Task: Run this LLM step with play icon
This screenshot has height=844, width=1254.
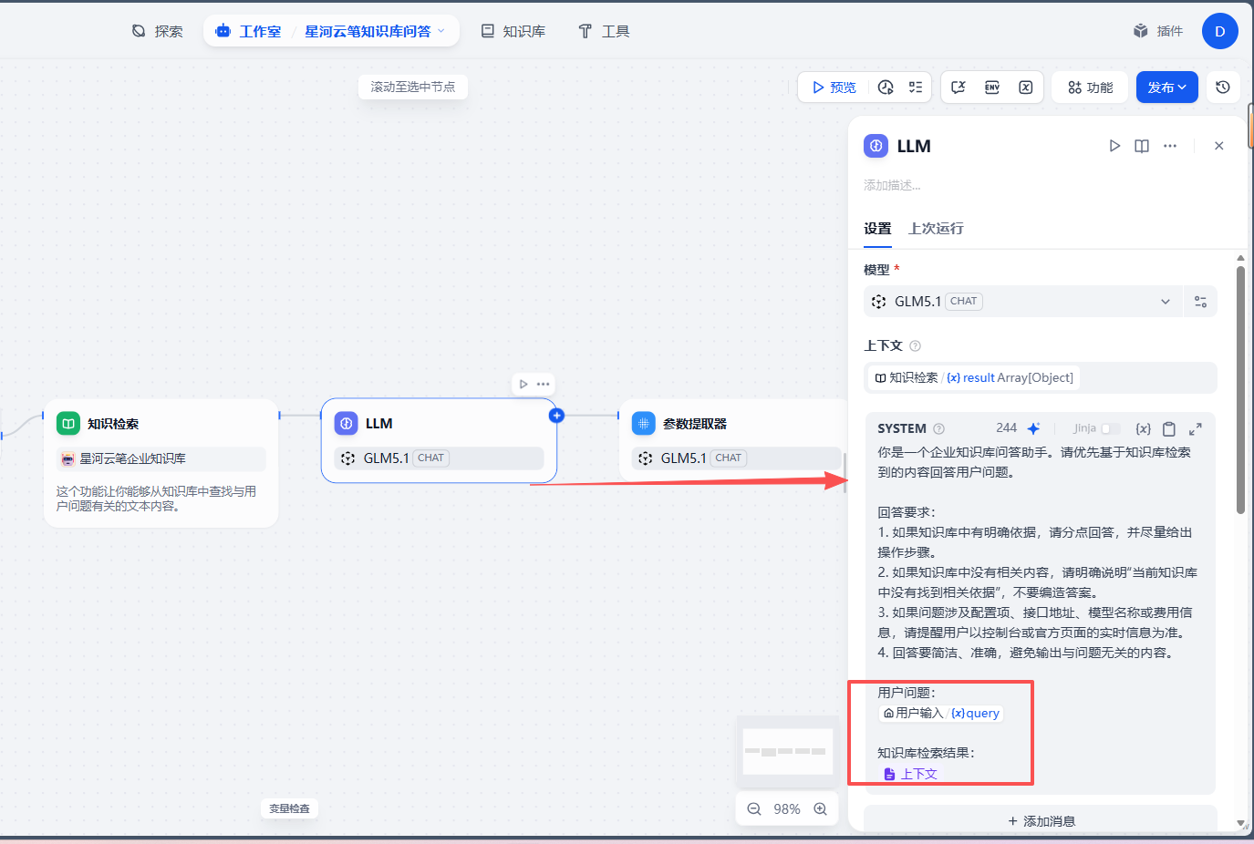Action: click(x=1114, y=146)
